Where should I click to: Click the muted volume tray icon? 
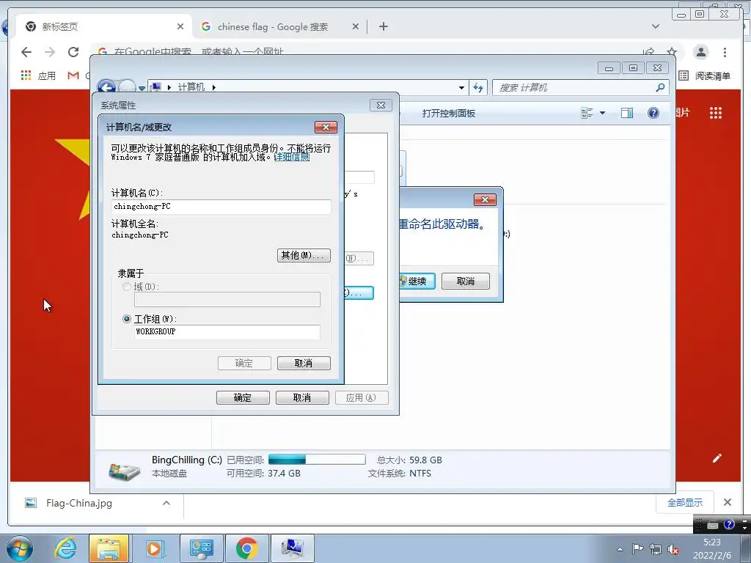click(673, 550)
